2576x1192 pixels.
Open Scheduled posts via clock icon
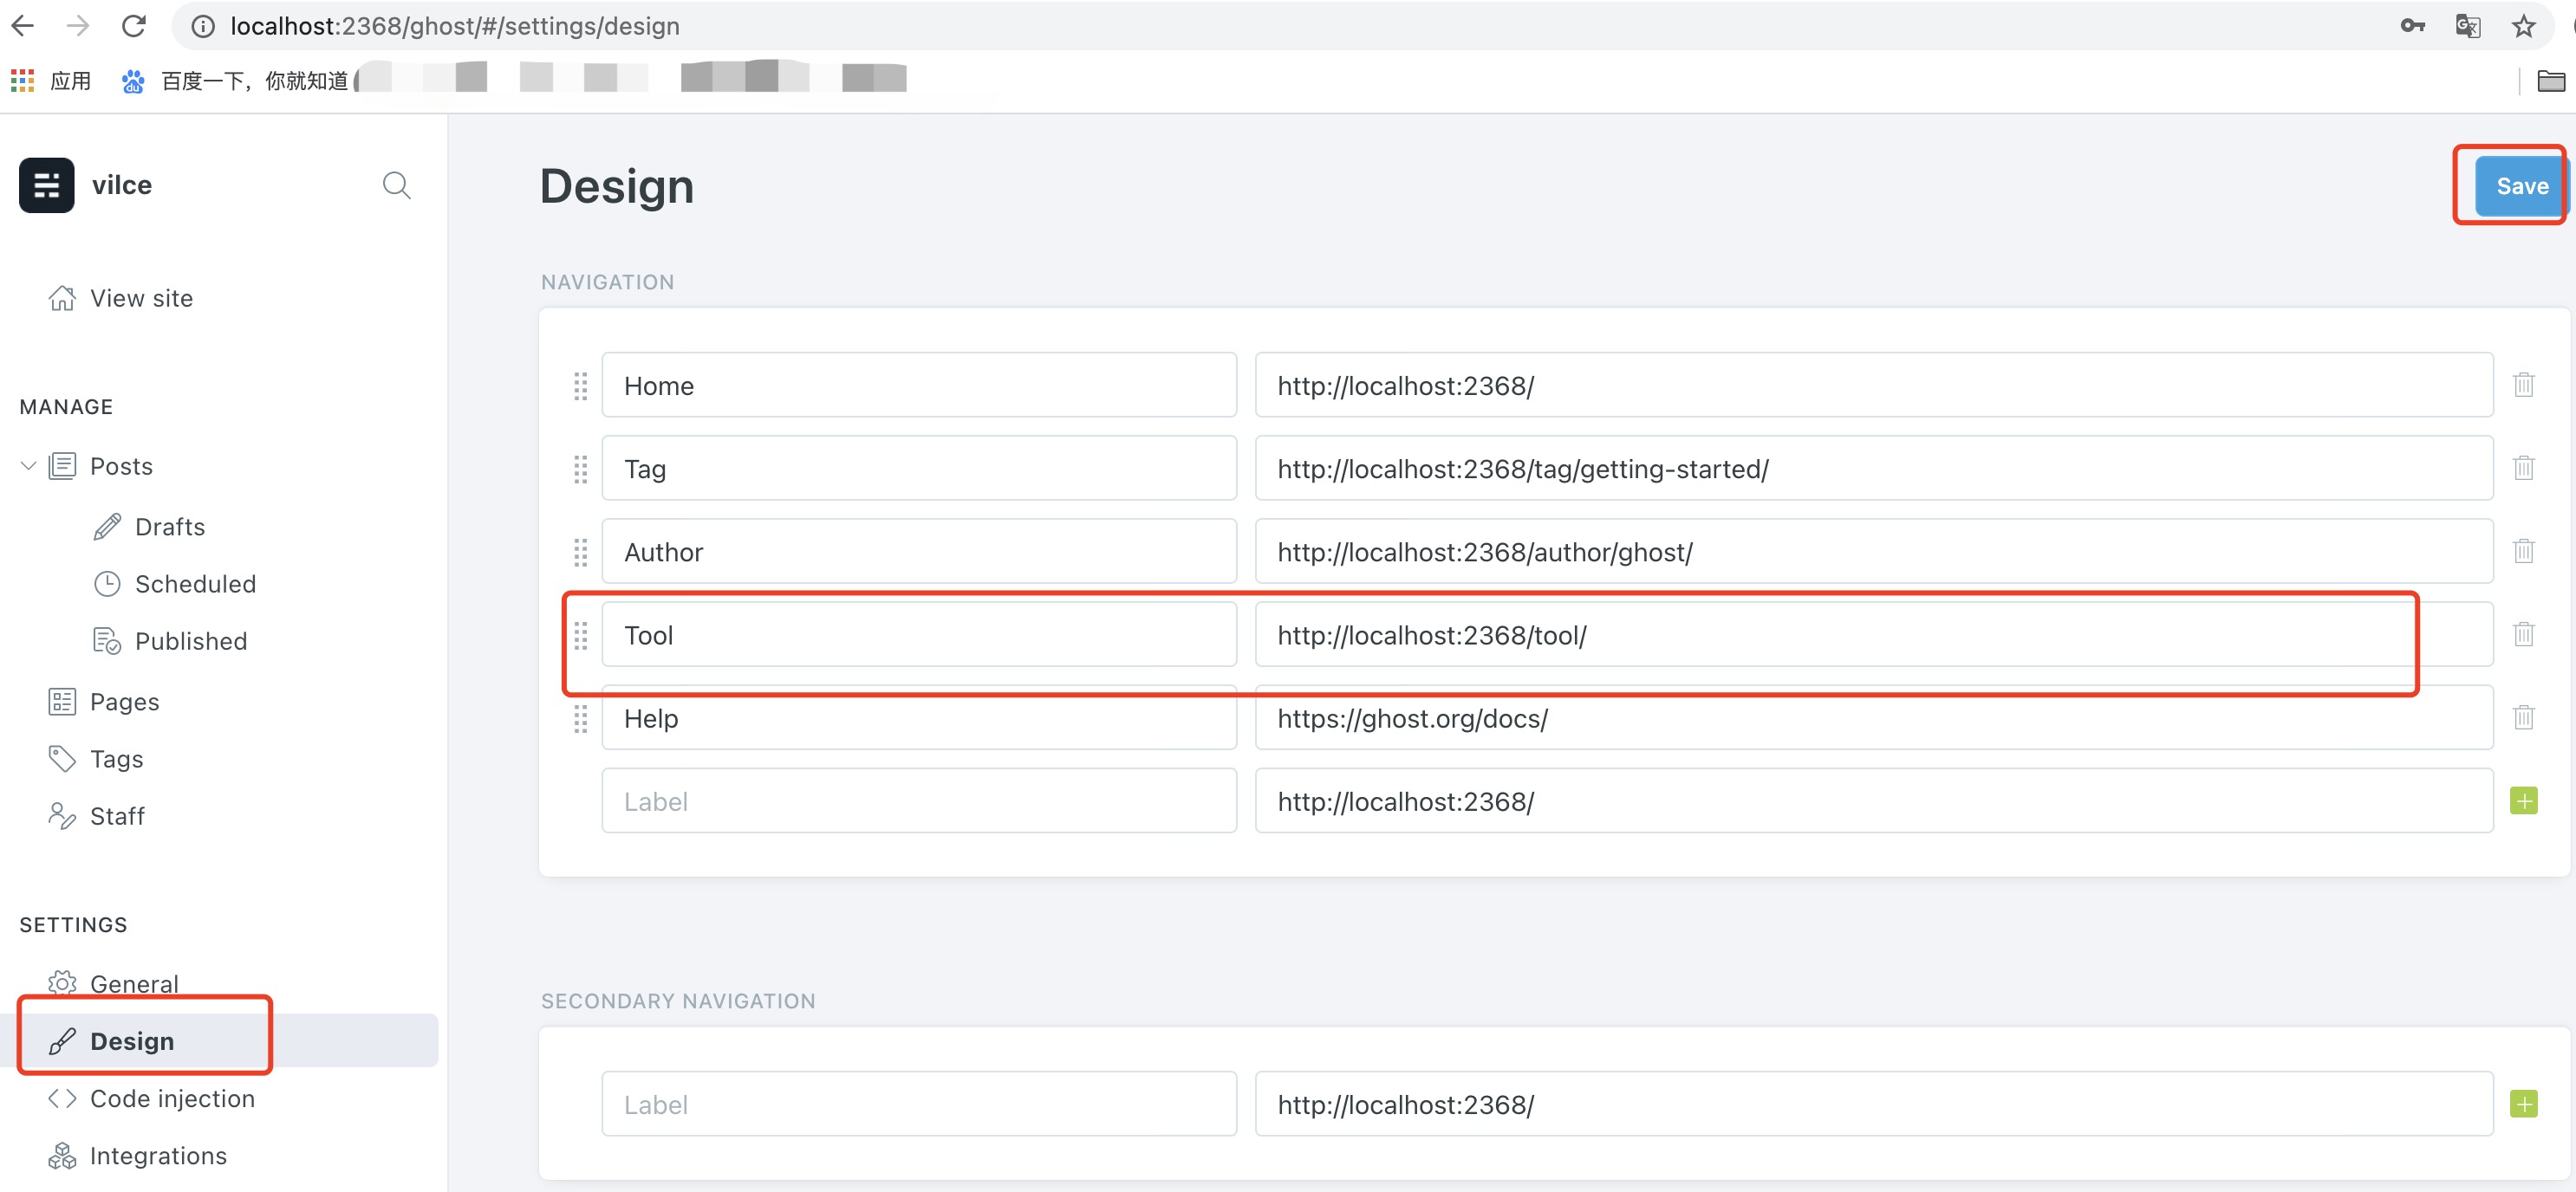[x=108, y=584]
